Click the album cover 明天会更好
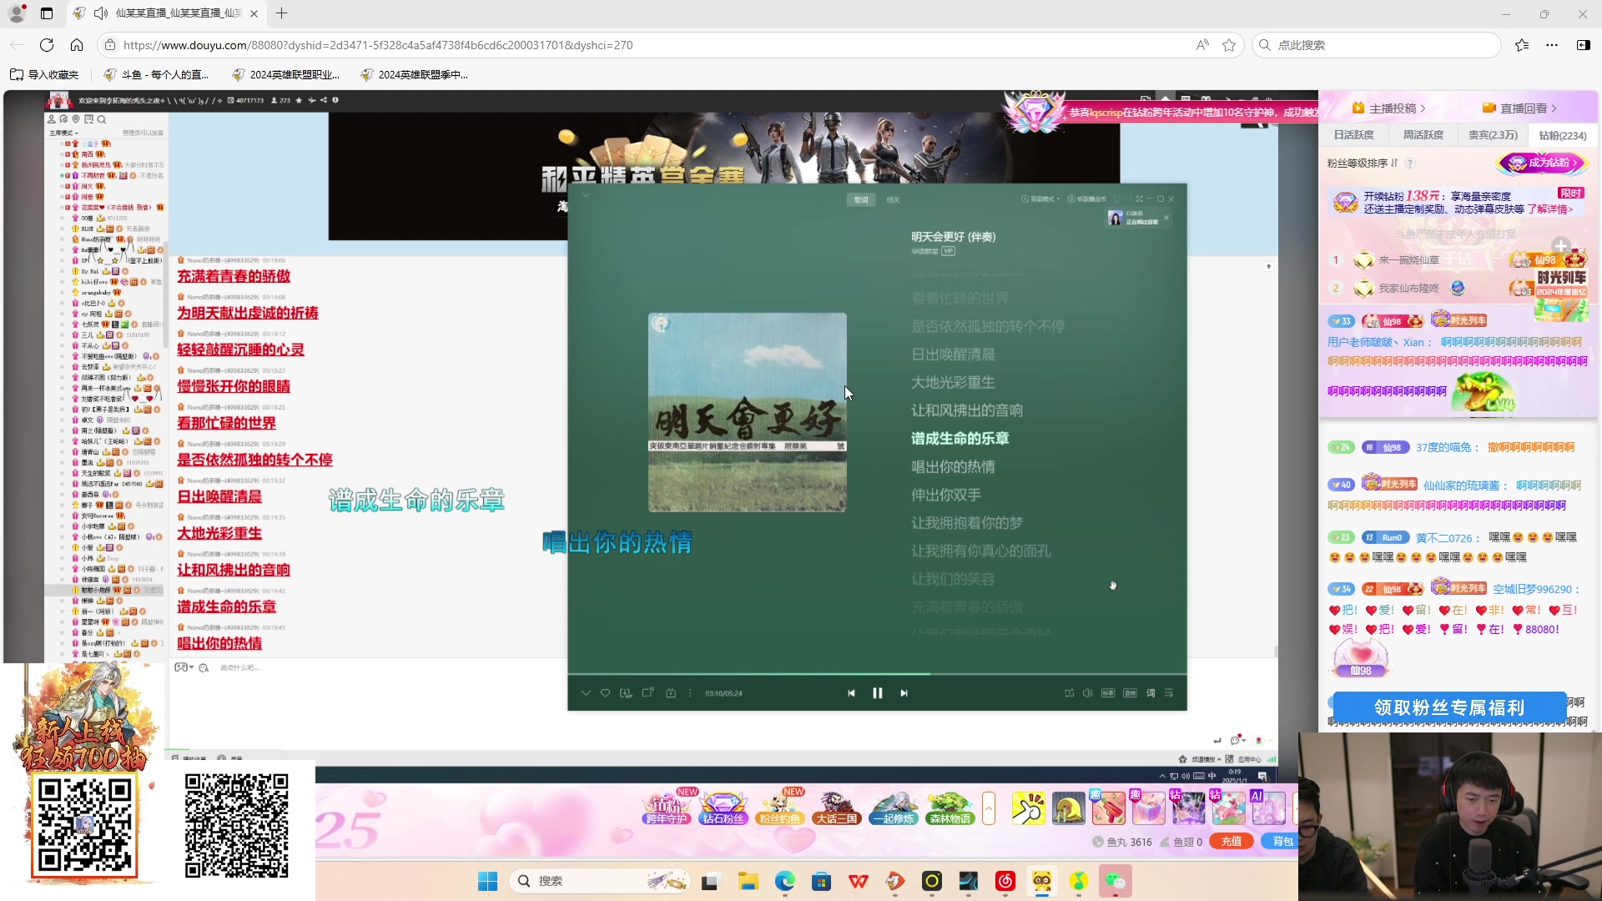This screenshot has width=1602, height=901. [748, 412]
